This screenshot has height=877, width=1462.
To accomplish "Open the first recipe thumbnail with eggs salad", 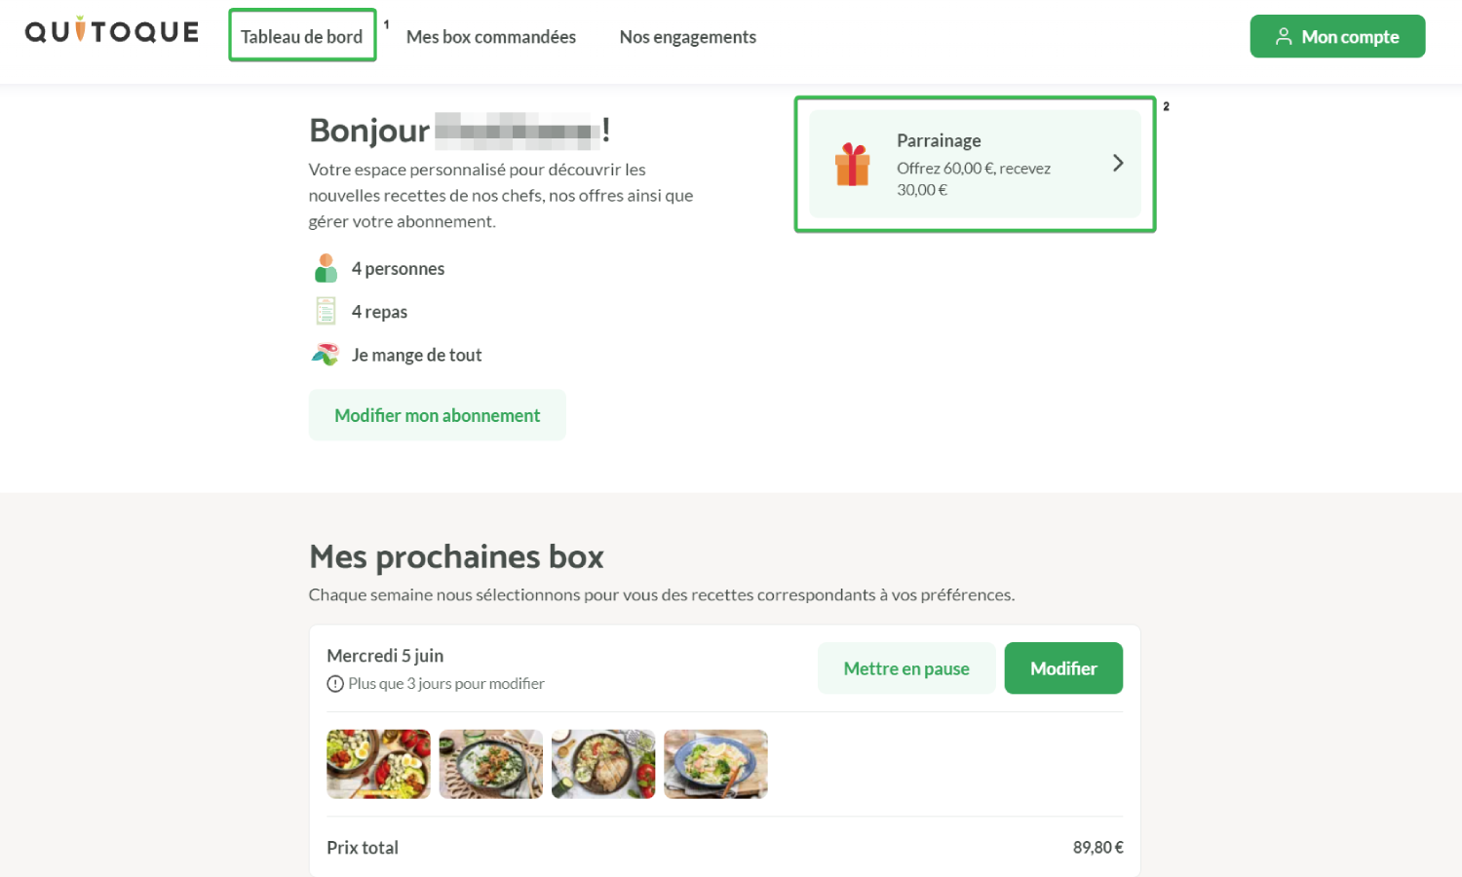I will [x=378, y=764].
